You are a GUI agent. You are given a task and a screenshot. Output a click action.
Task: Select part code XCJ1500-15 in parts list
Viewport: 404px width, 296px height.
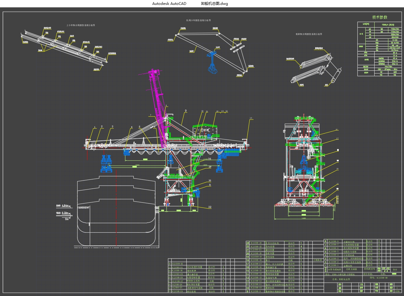[256, 270]
